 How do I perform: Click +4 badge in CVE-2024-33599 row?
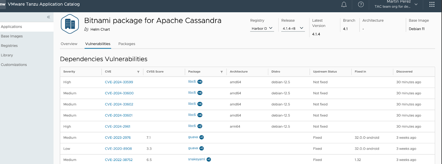coord(200,82)
